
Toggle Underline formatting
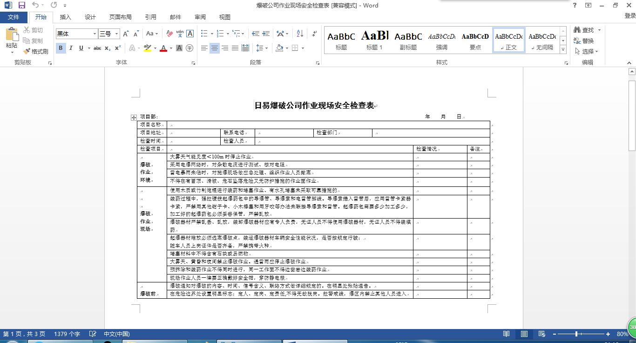pyautogui.click(x=81, y=48)
